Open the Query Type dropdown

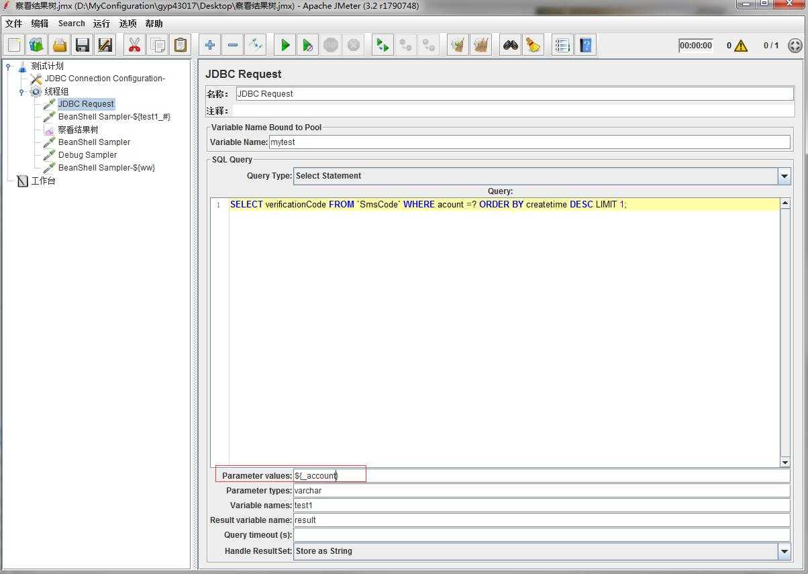point(784,176)
